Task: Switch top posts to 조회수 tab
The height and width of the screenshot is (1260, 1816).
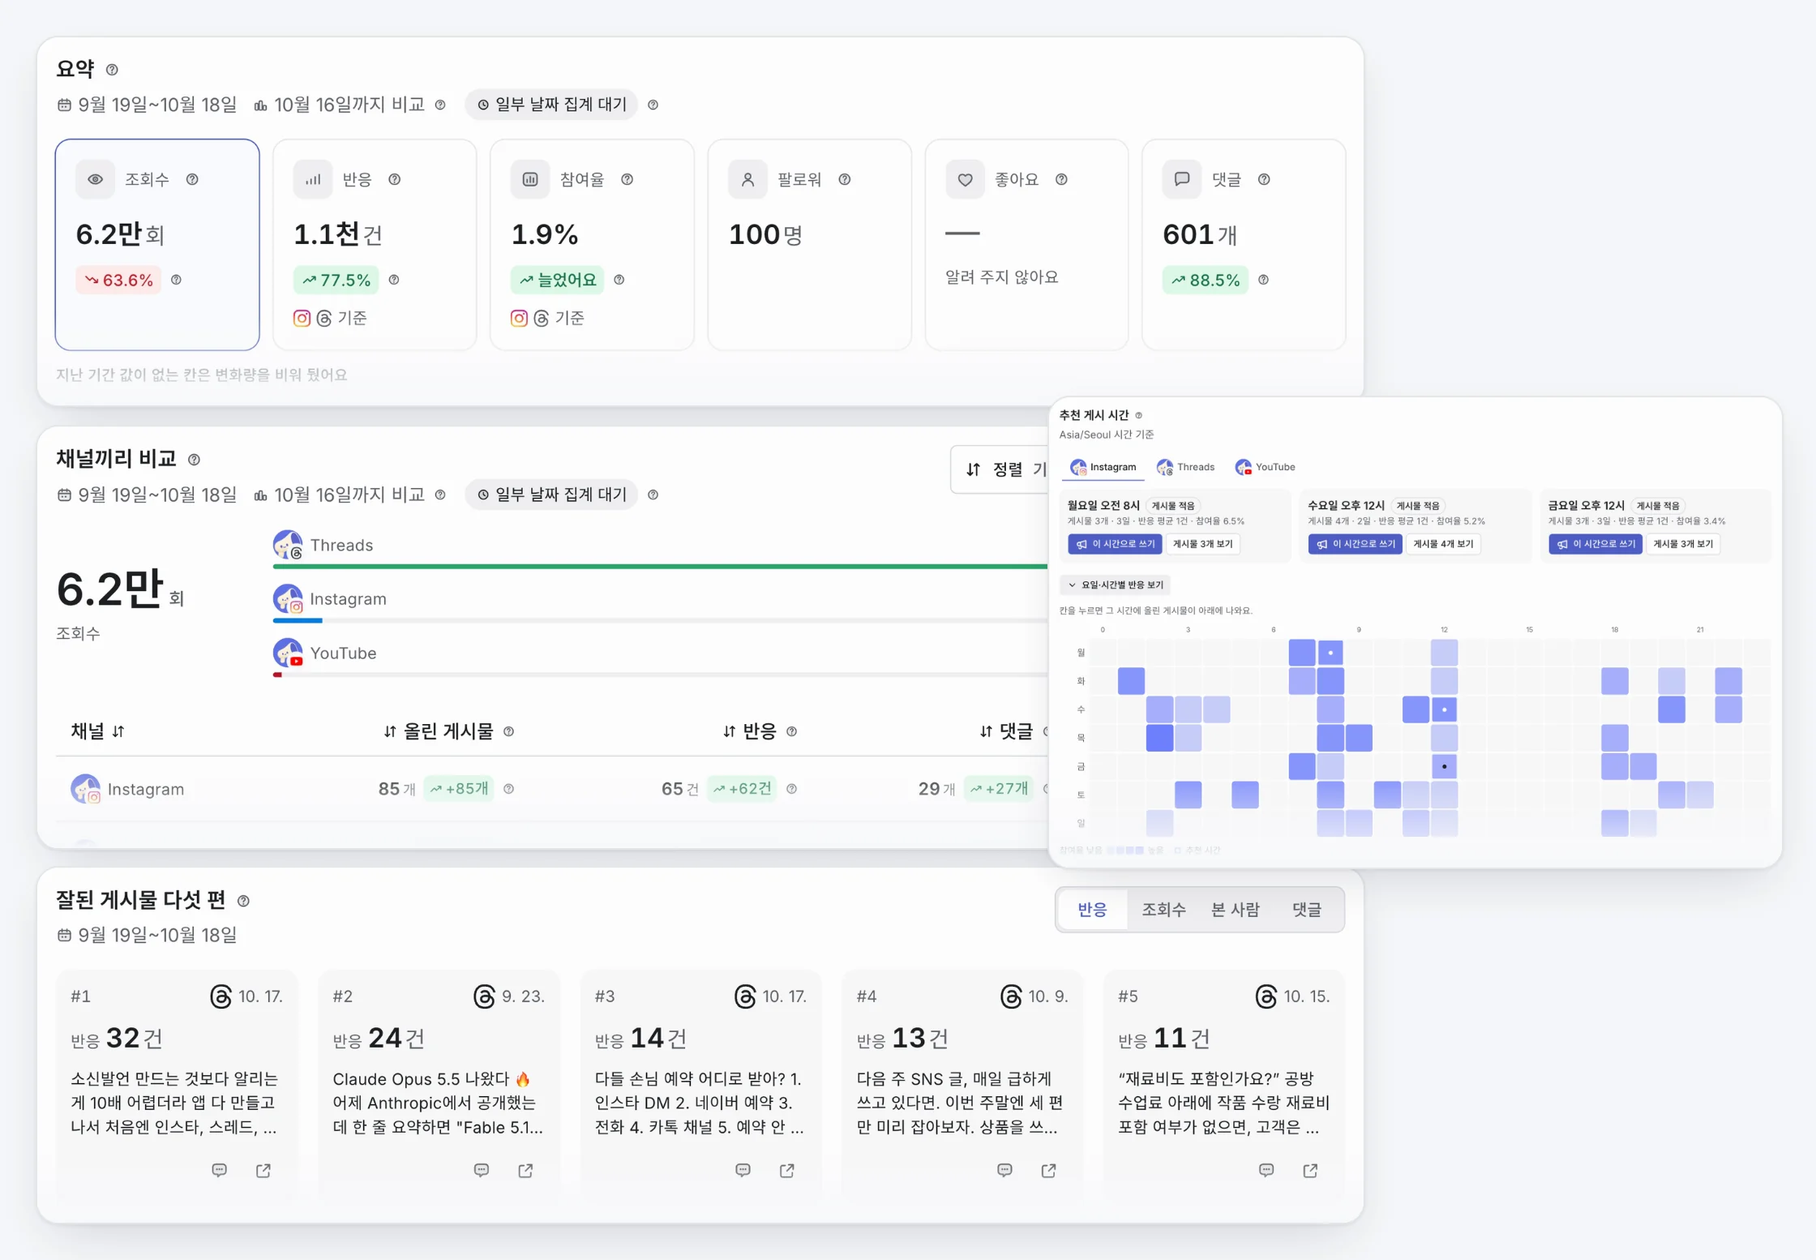Action: coord(1163,910)
